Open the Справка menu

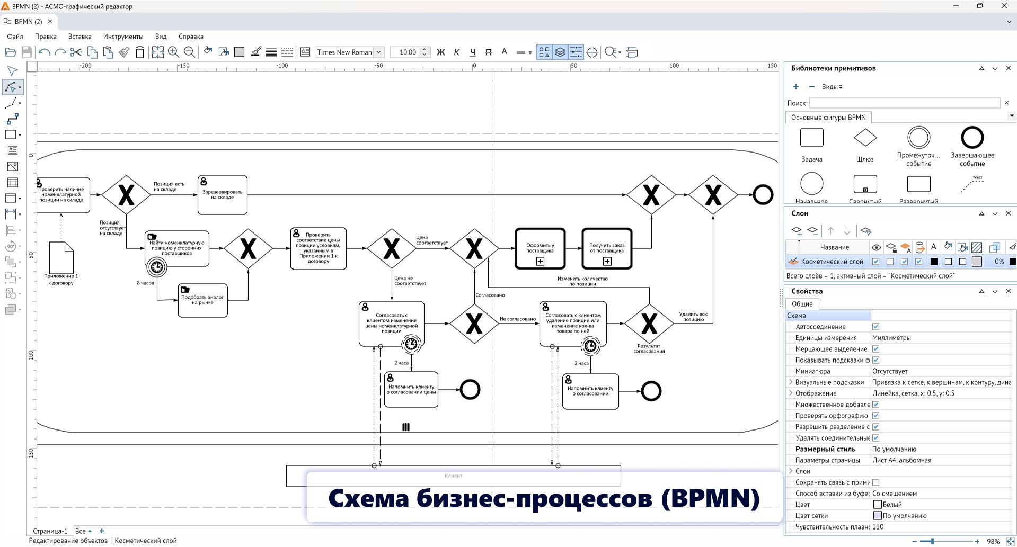[x=191, y=37]
